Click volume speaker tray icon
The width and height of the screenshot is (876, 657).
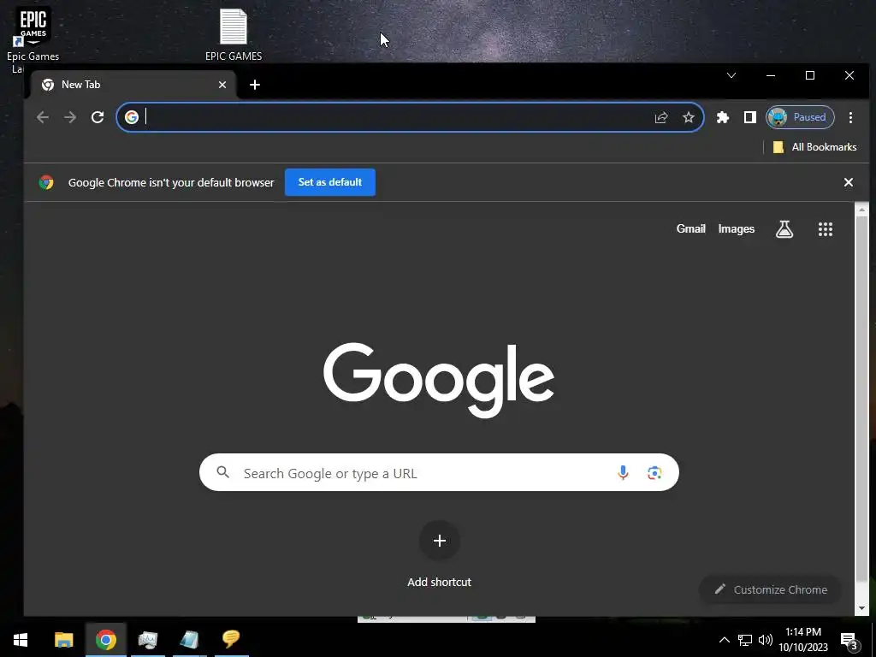[x=766, y=640]
